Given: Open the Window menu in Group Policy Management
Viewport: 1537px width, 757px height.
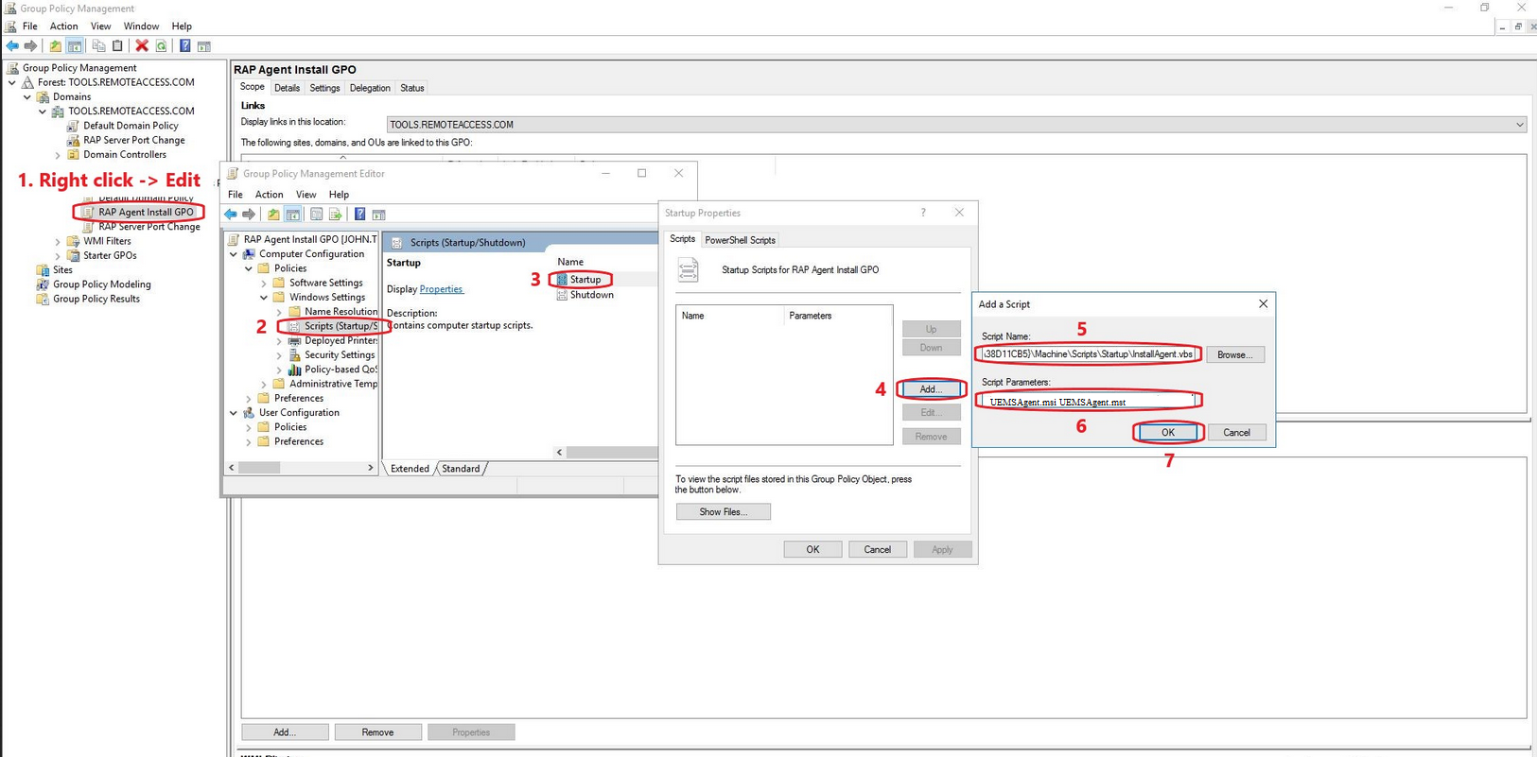Looking at the screenshot, I should [x=141, y=26].
